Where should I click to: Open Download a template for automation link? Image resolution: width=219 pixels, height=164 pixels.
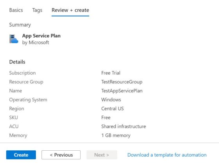click(167, 155)
